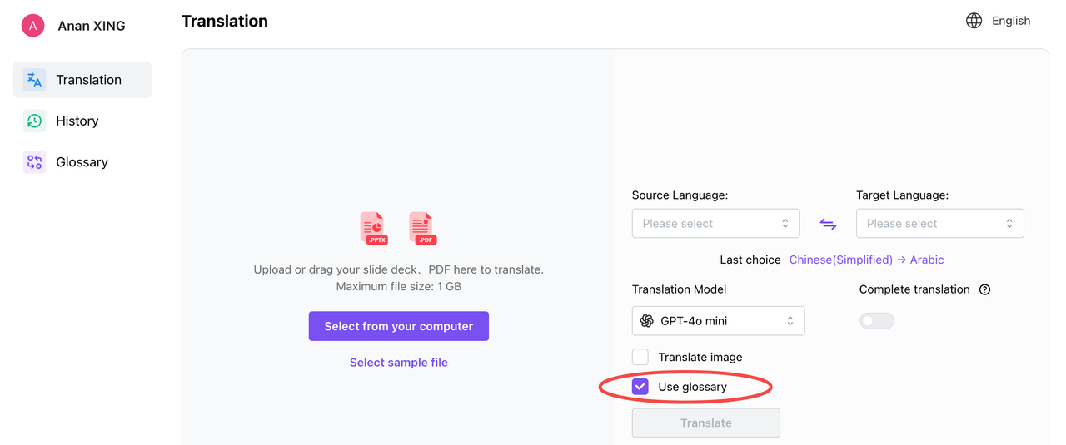The height and width of the screenshot is (445, 1066).
Task: Open Glossary via its swap icon
Action: coord(34,162)
